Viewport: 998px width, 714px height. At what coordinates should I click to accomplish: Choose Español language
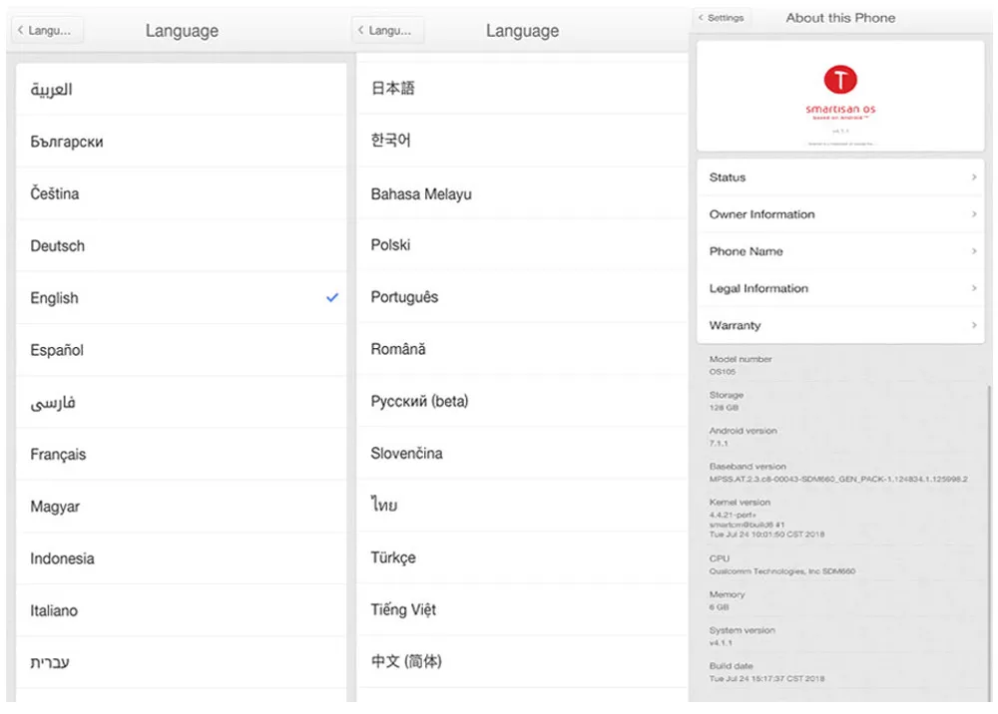click(182, 350)
